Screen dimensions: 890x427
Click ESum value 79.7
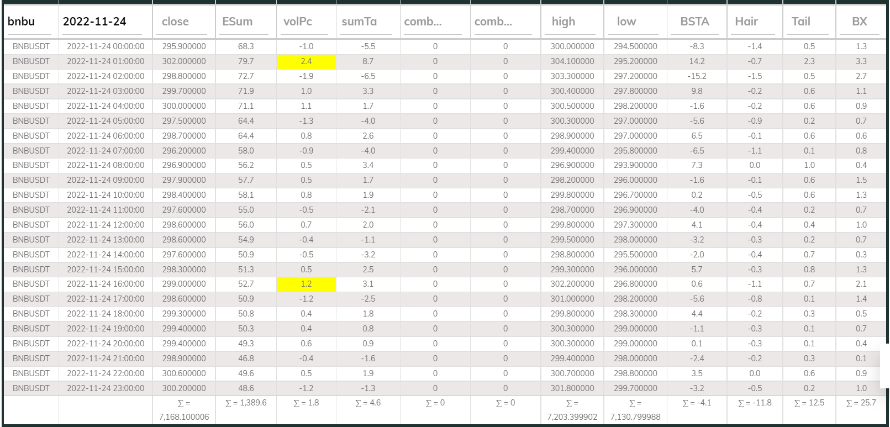(246, 61)
